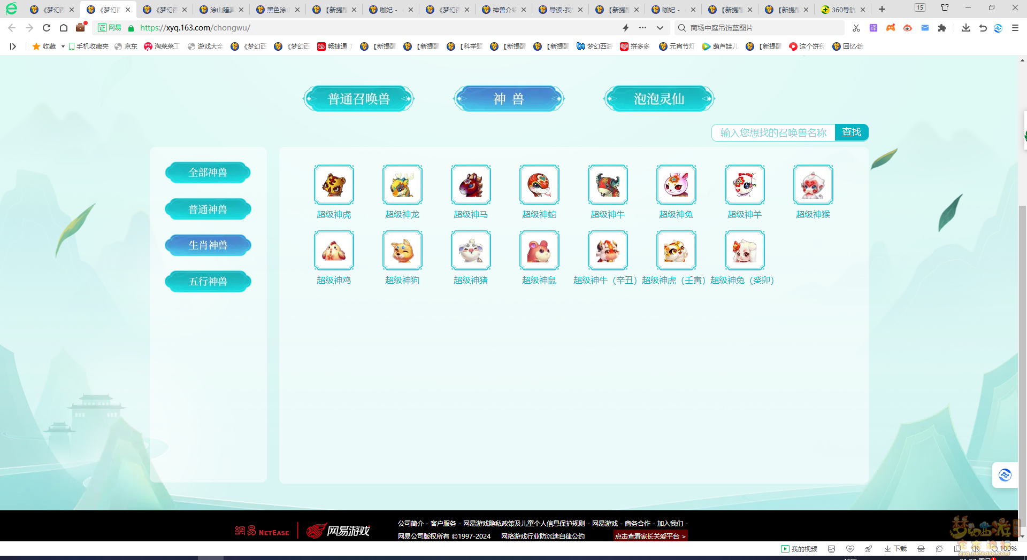Expand the 收藏 bookmarks dropdown arrow

(x=63, y=46)
